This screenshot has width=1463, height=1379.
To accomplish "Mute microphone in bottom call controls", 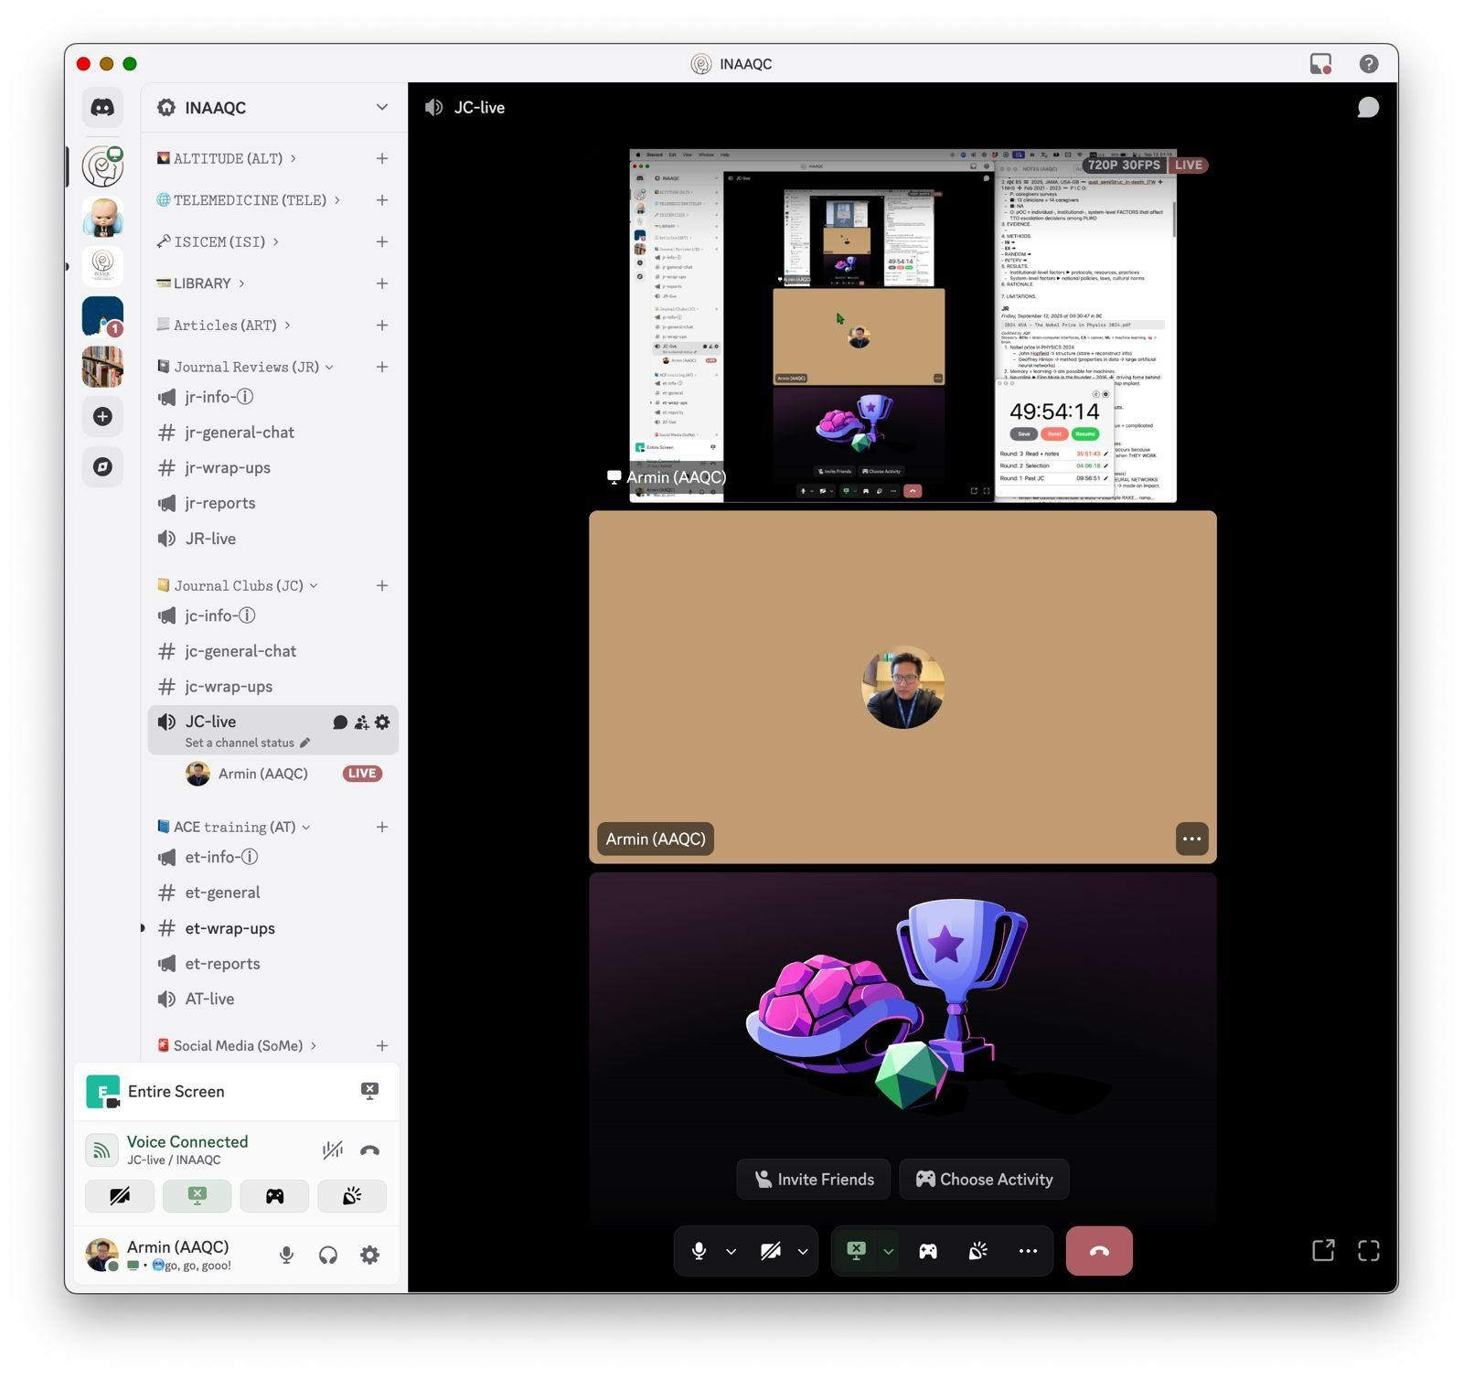I will click(699, 1251).
